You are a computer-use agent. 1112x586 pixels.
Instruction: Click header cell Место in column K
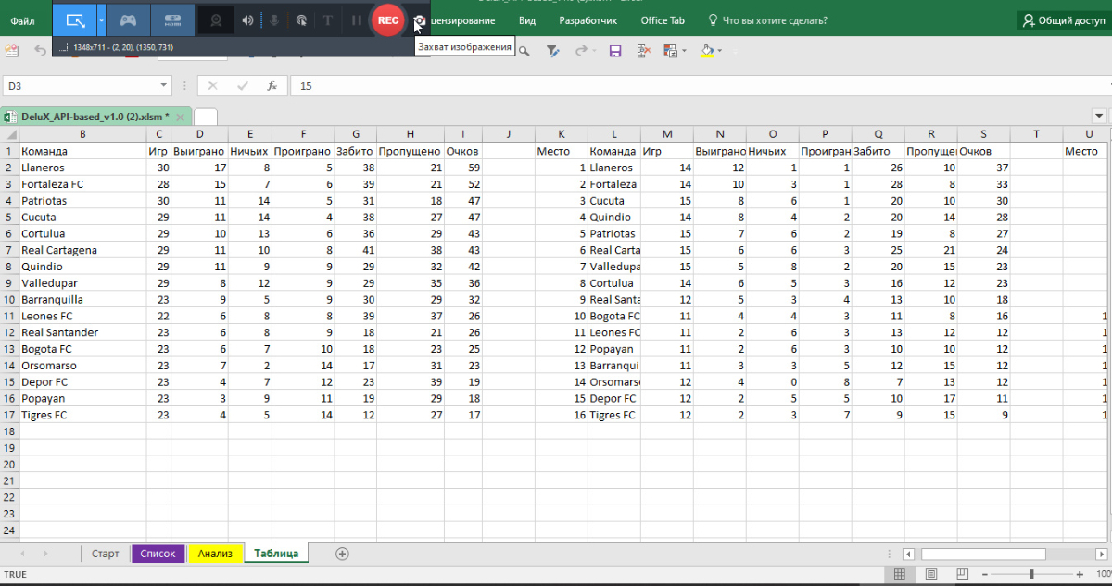tap(561, 151)
